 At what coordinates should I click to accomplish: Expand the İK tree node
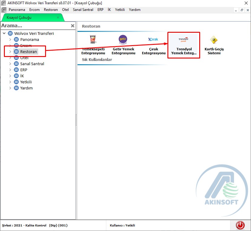pos(10,76)
